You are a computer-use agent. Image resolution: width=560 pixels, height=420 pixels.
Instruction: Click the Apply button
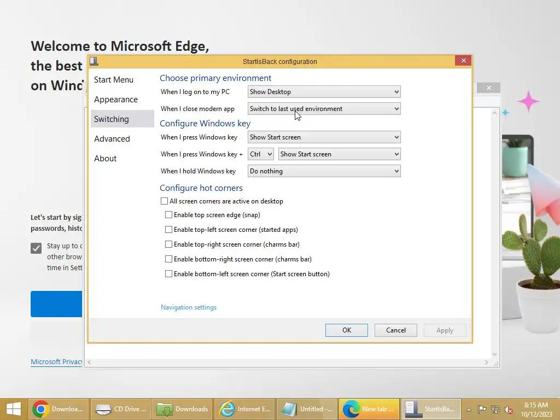445,330
